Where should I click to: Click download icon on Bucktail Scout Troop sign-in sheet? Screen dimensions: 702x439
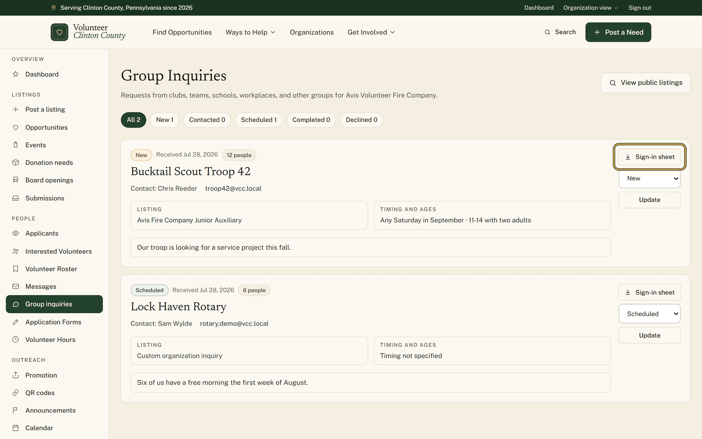tap(628, 157)
